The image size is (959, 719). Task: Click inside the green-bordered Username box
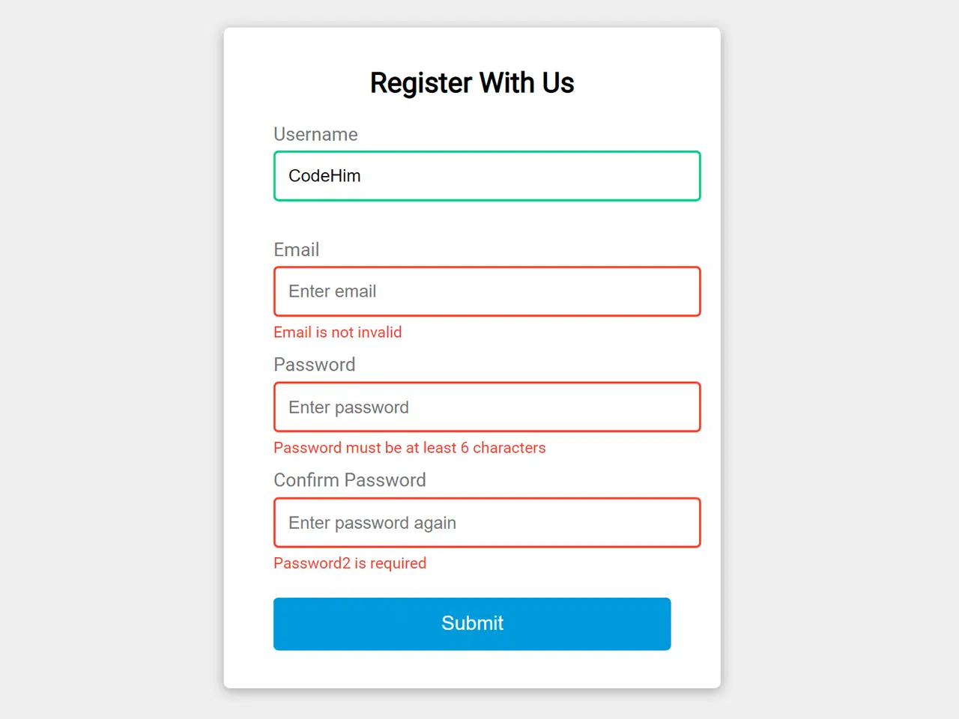(x=487, y=176)
